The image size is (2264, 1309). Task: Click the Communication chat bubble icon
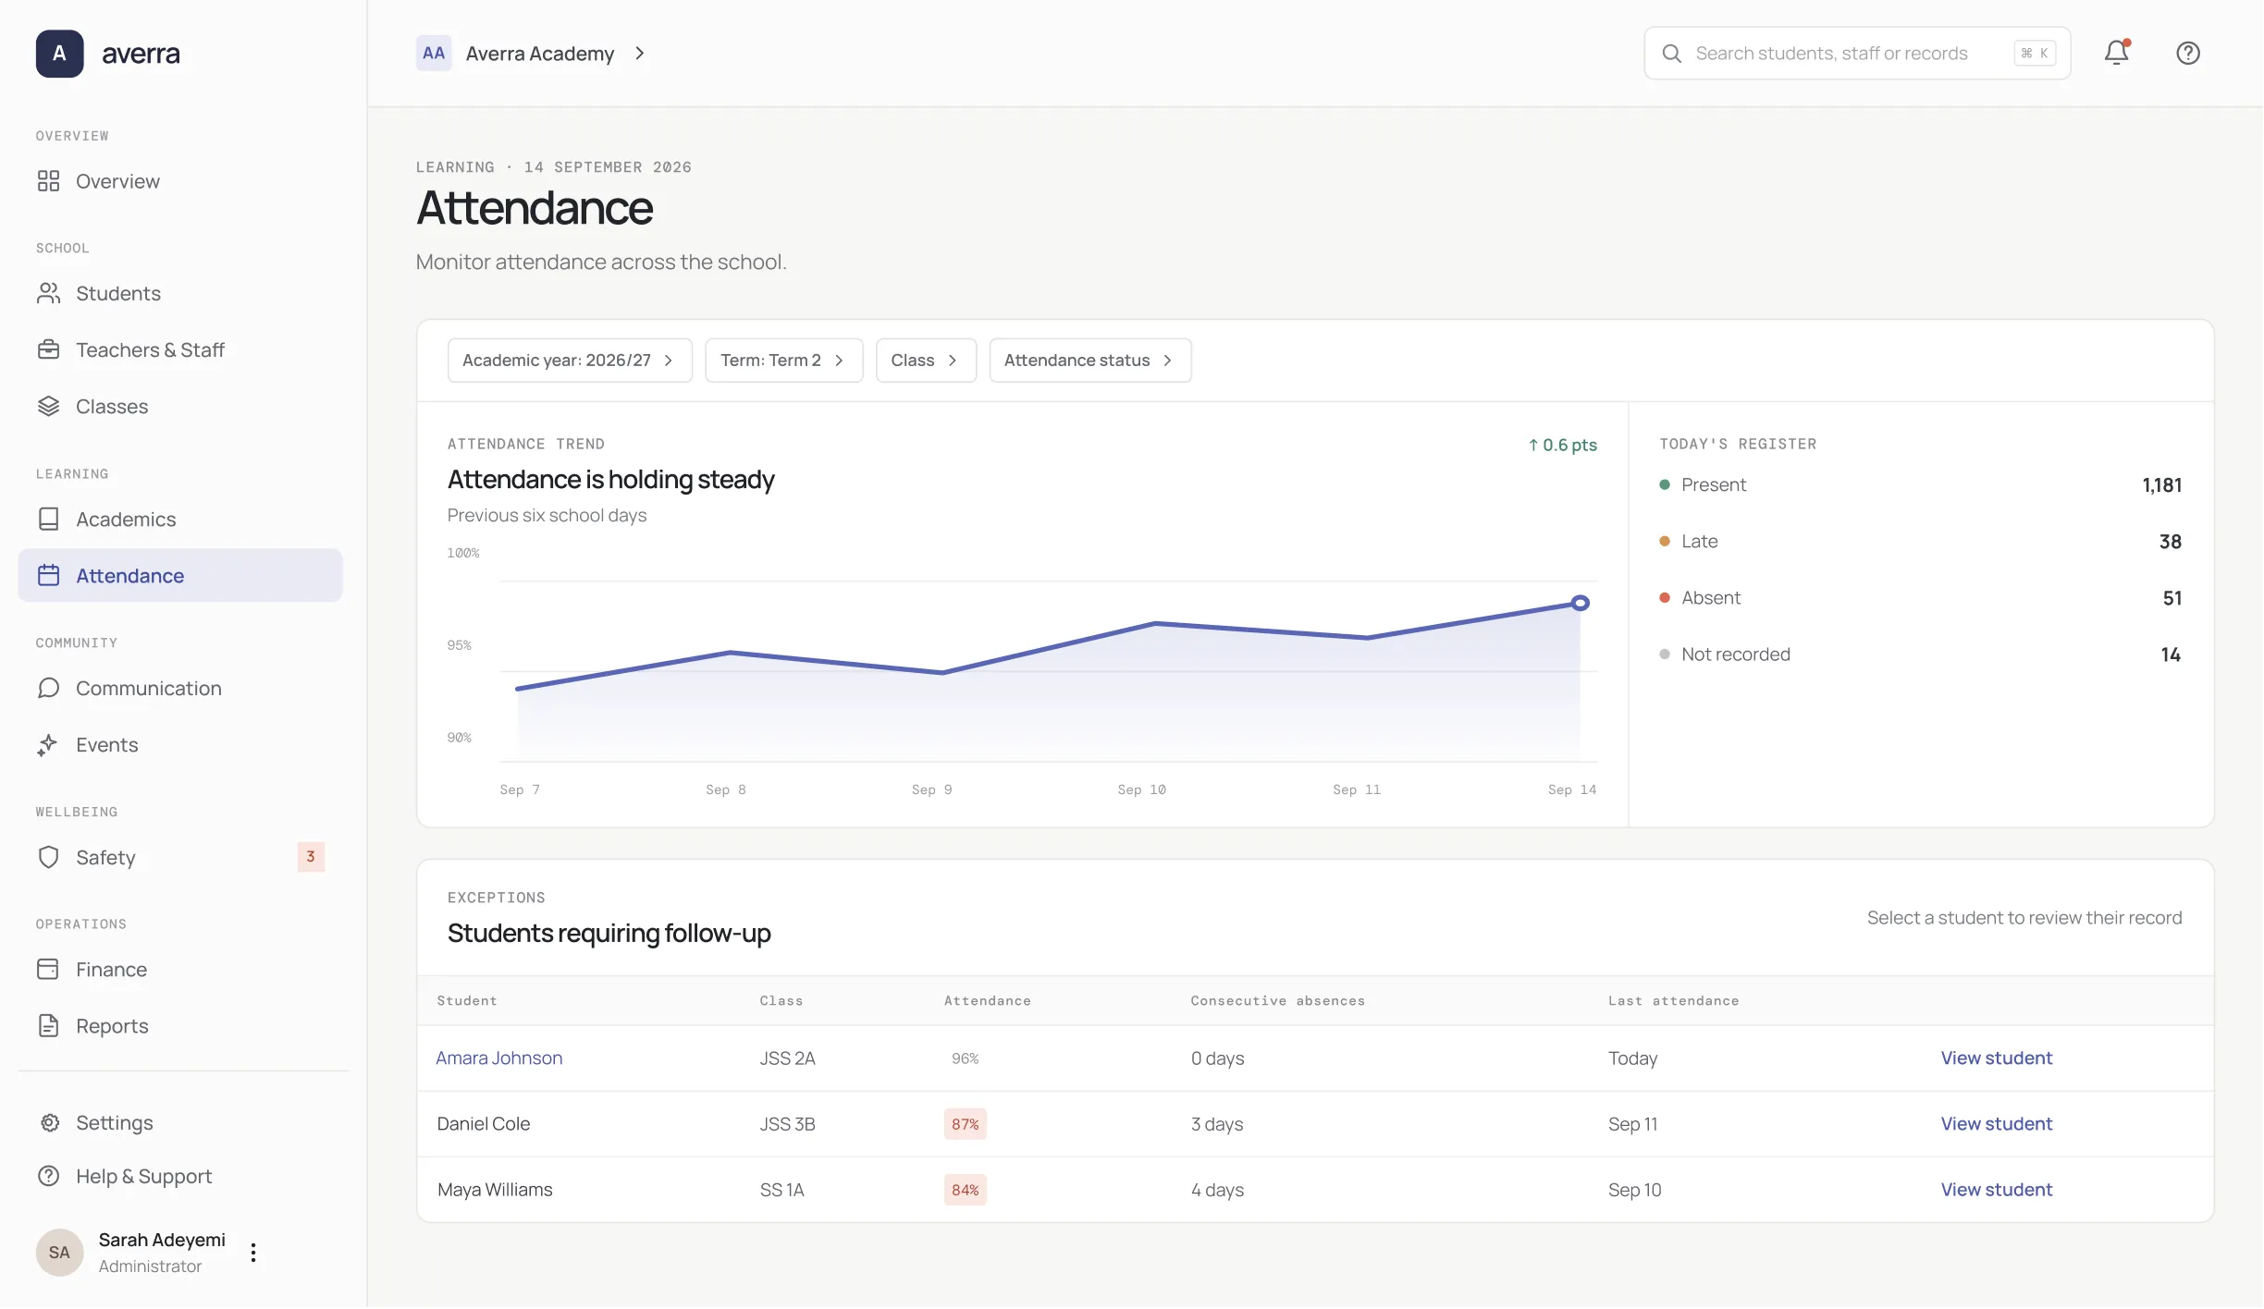[x=48, y=688]
